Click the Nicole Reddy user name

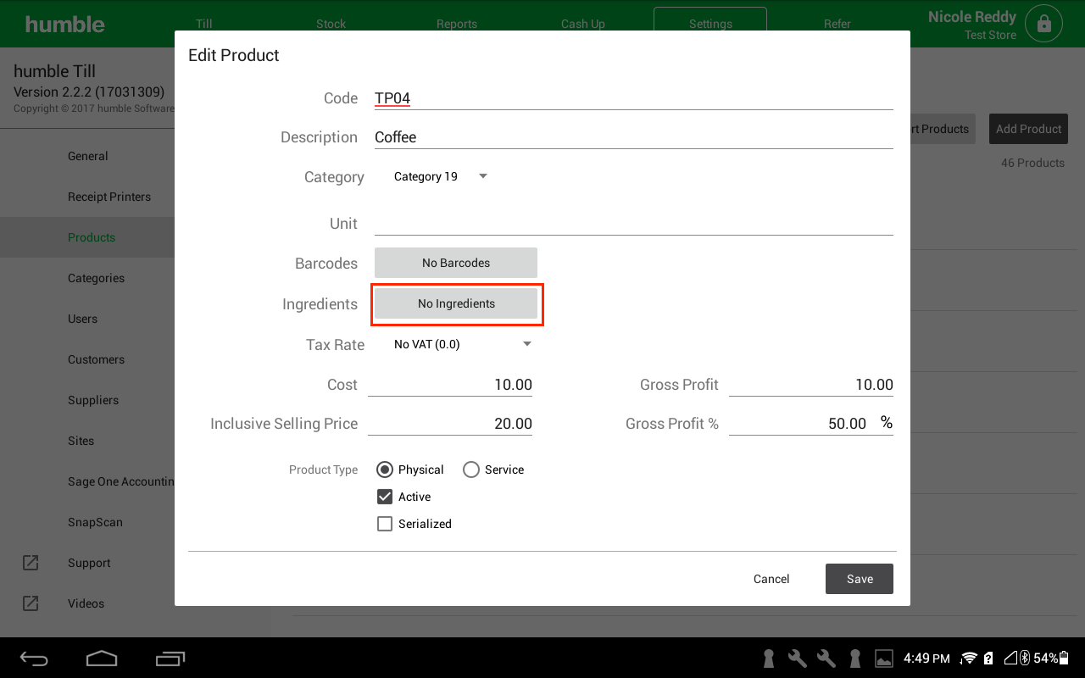[971, 17]
